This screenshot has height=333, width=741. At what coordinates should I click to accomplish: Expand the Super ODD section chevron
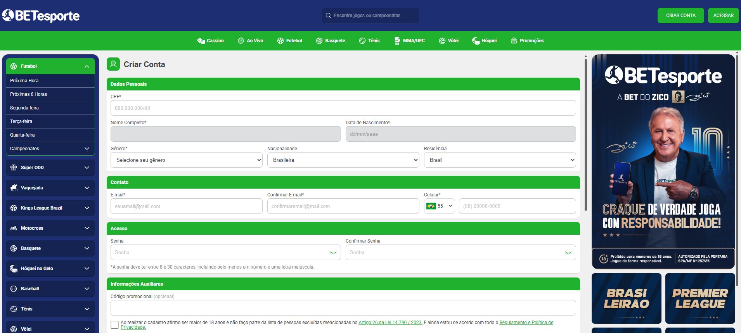click(x=87, y=168)
